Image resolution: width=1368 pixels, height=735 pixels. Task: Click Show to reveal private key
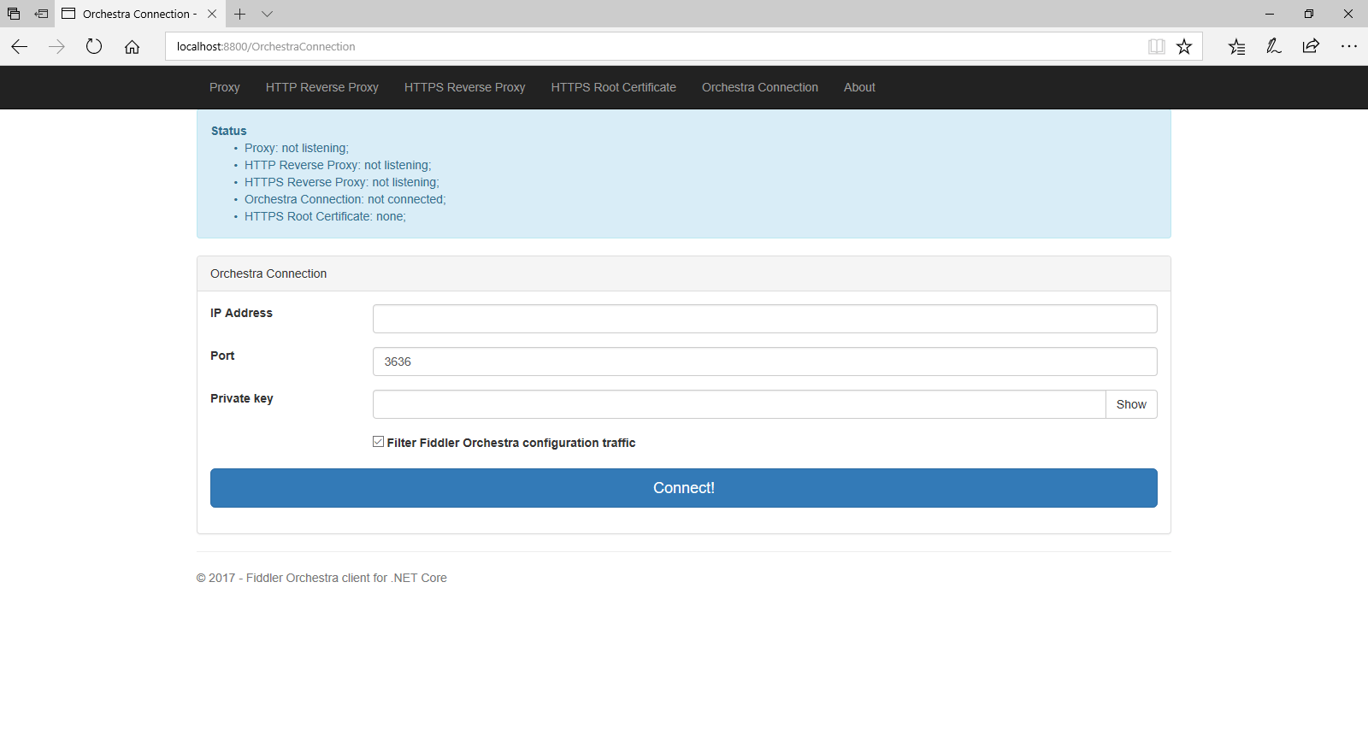[x=1130, y=404]
